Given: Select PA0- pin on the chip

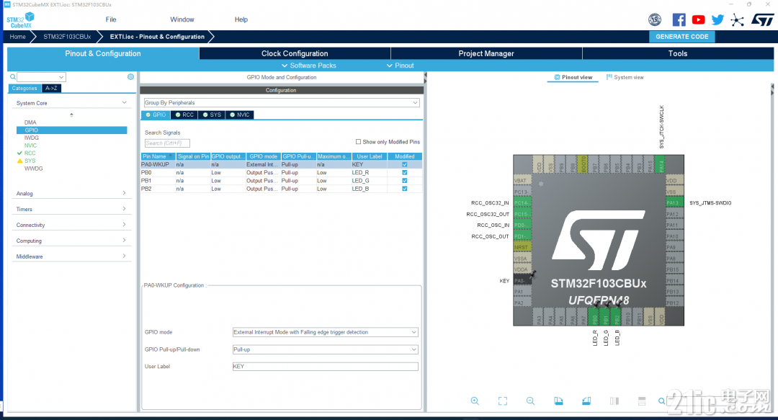Looking at the screenshot, I should tap(522, 281).
